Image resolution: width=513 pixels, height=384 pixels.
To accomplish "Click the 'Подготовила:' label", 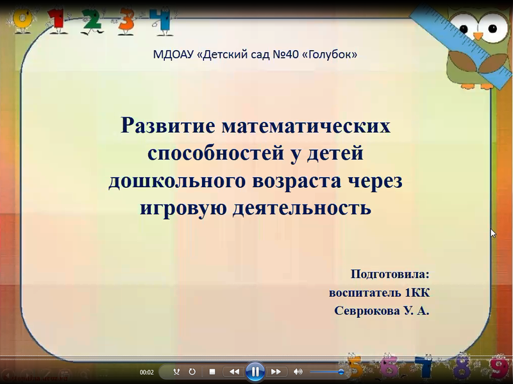I will [389, 274].
